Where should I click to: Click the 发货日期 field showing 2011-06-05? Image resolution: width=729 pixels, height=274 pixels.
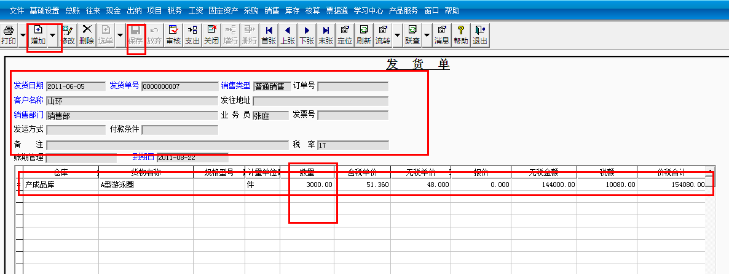click(76, 86)
